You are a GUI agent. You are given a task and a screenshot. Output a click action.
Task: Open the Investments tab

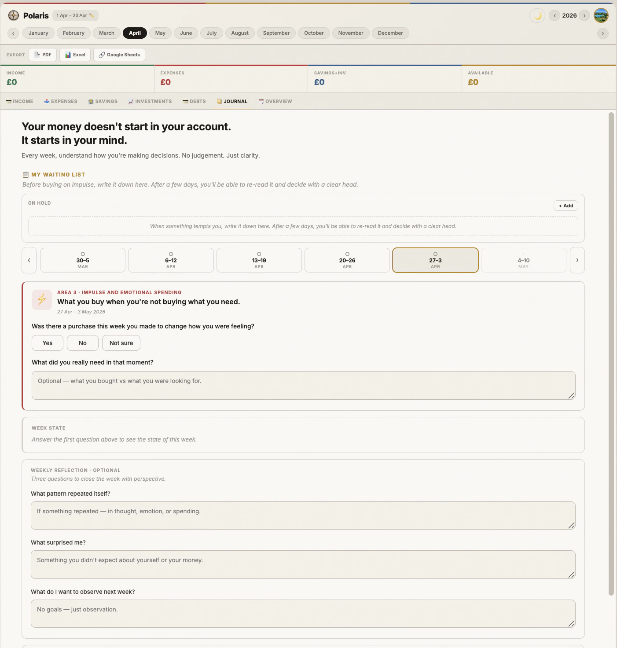tap(150, 101)
